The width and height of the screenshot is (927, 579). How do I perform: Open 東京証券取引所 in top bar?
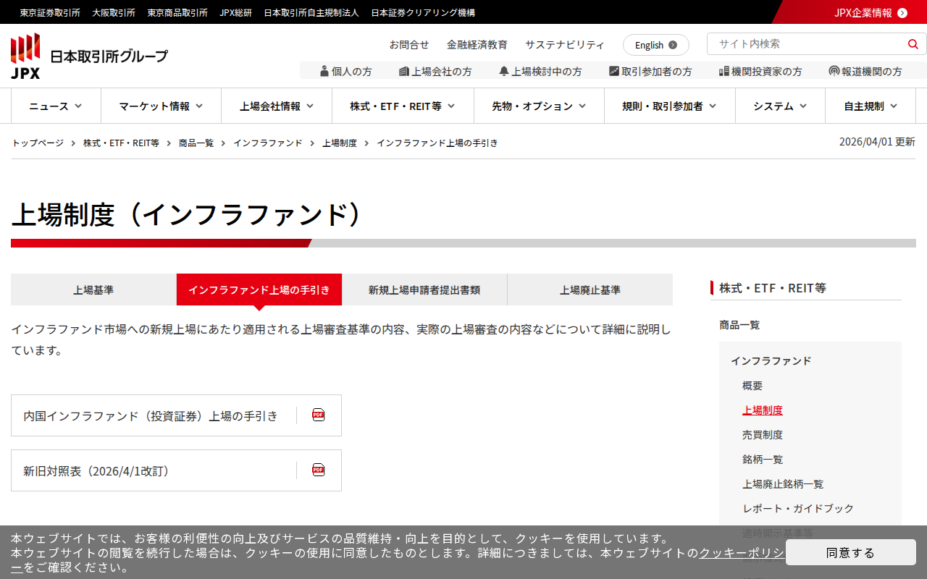[50, 13]
